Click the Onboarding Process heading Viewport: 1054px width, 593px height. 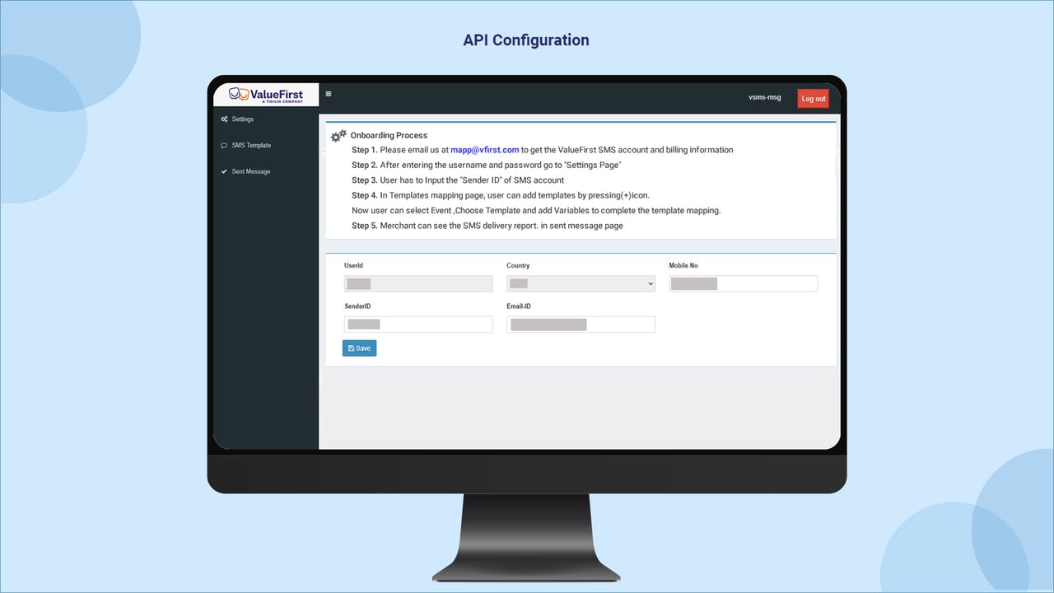pyautogui.click(x=389, y=135)
